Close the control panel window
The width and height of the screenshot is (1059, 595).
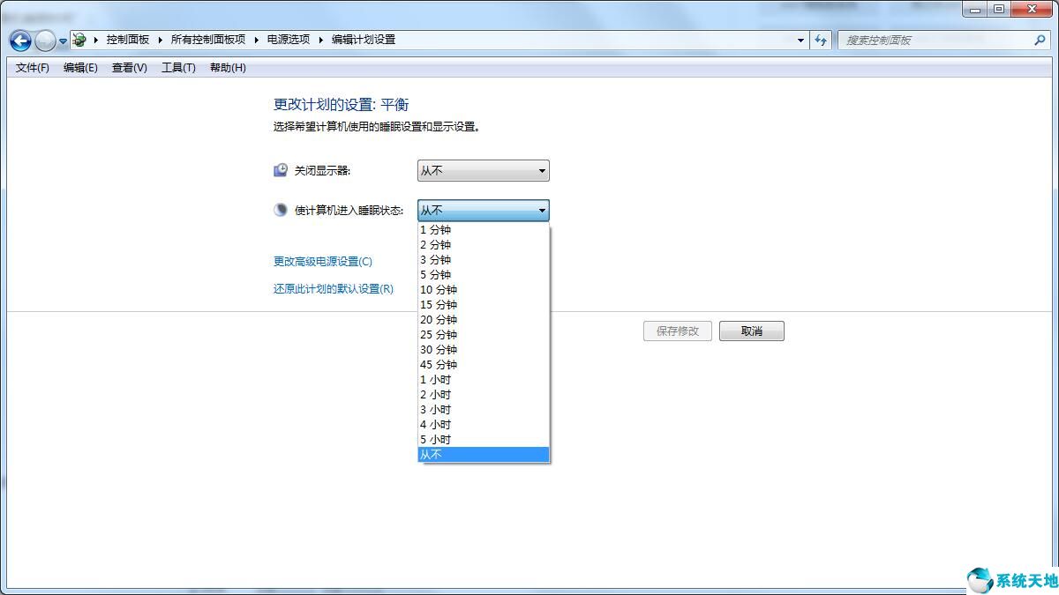(x=1031, y=10)
